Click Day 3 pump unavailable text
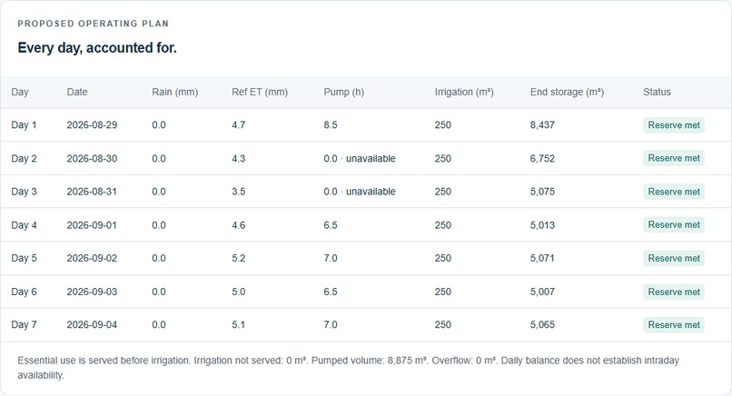Image resolution: width=732 pixels, height=396 pixels. (371, 192)
